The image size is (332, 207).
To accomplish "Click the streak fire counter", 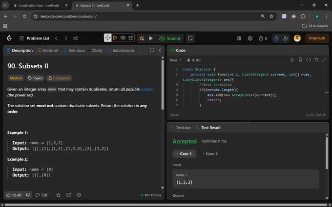I will point(263,38).
